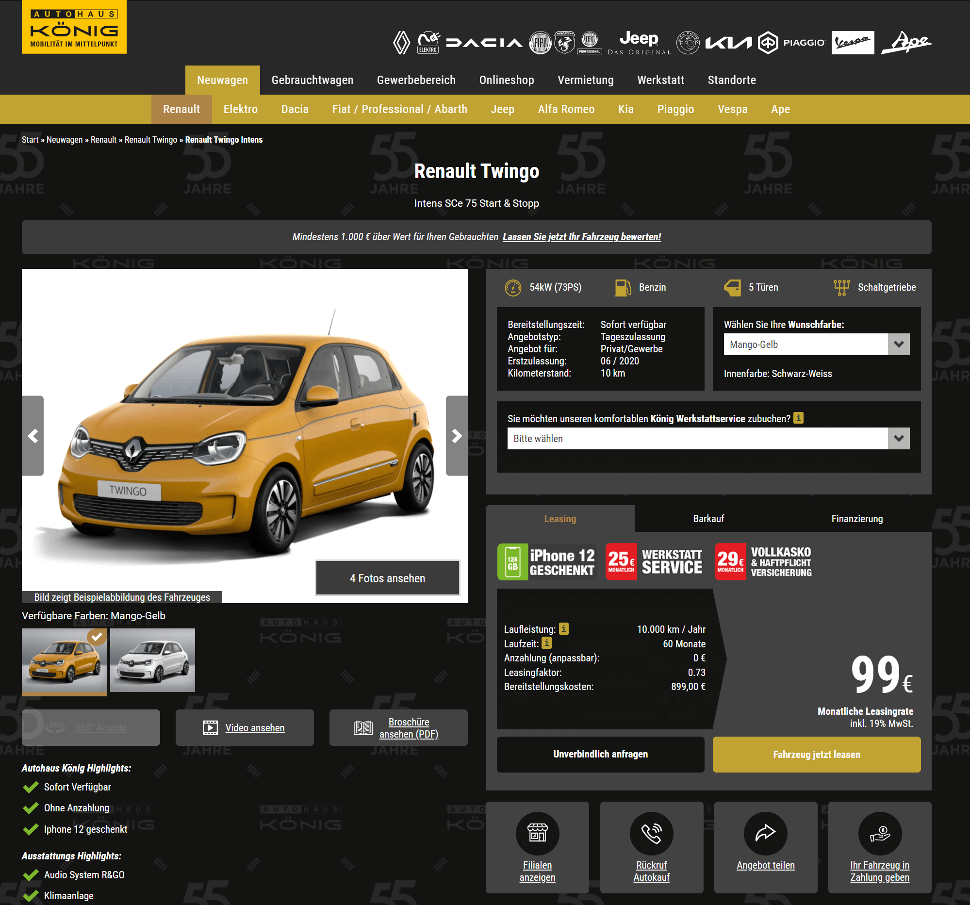Image resolution: width=970 pixels, height=905 pixels.
Task: Select Ape in the brand submenu
Action: pyautogui.click(x=780, y=109)
